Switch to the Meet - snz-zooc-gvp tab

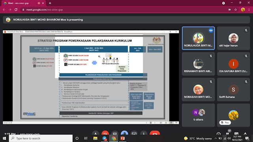tap(23, 3)
